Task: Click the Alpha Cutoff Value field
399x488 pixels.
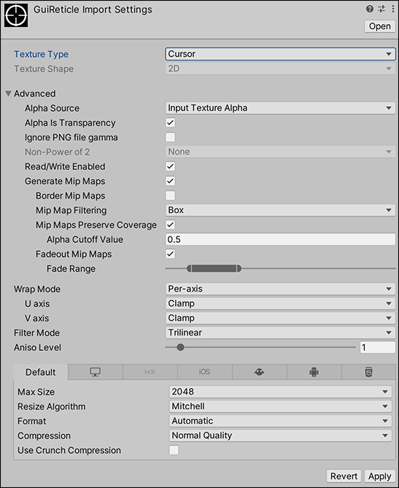Action: tap(280, 239)
